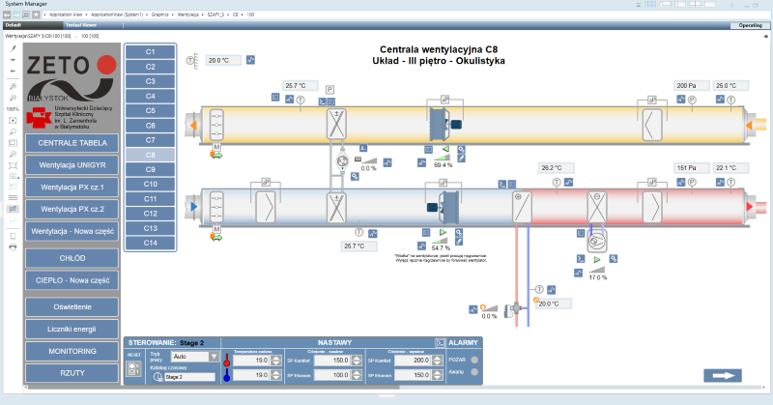This screenshot has height=405, width=773.
Task: Select the C9 unit button
Action: (x=151, y=169)
